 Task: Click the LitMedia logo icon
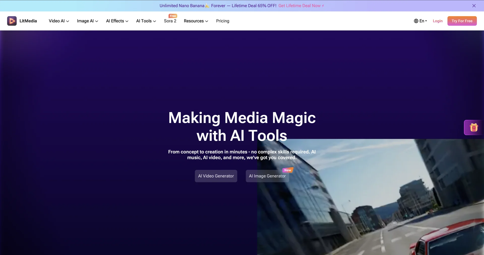pyautogui.click(x=12, y=21)
